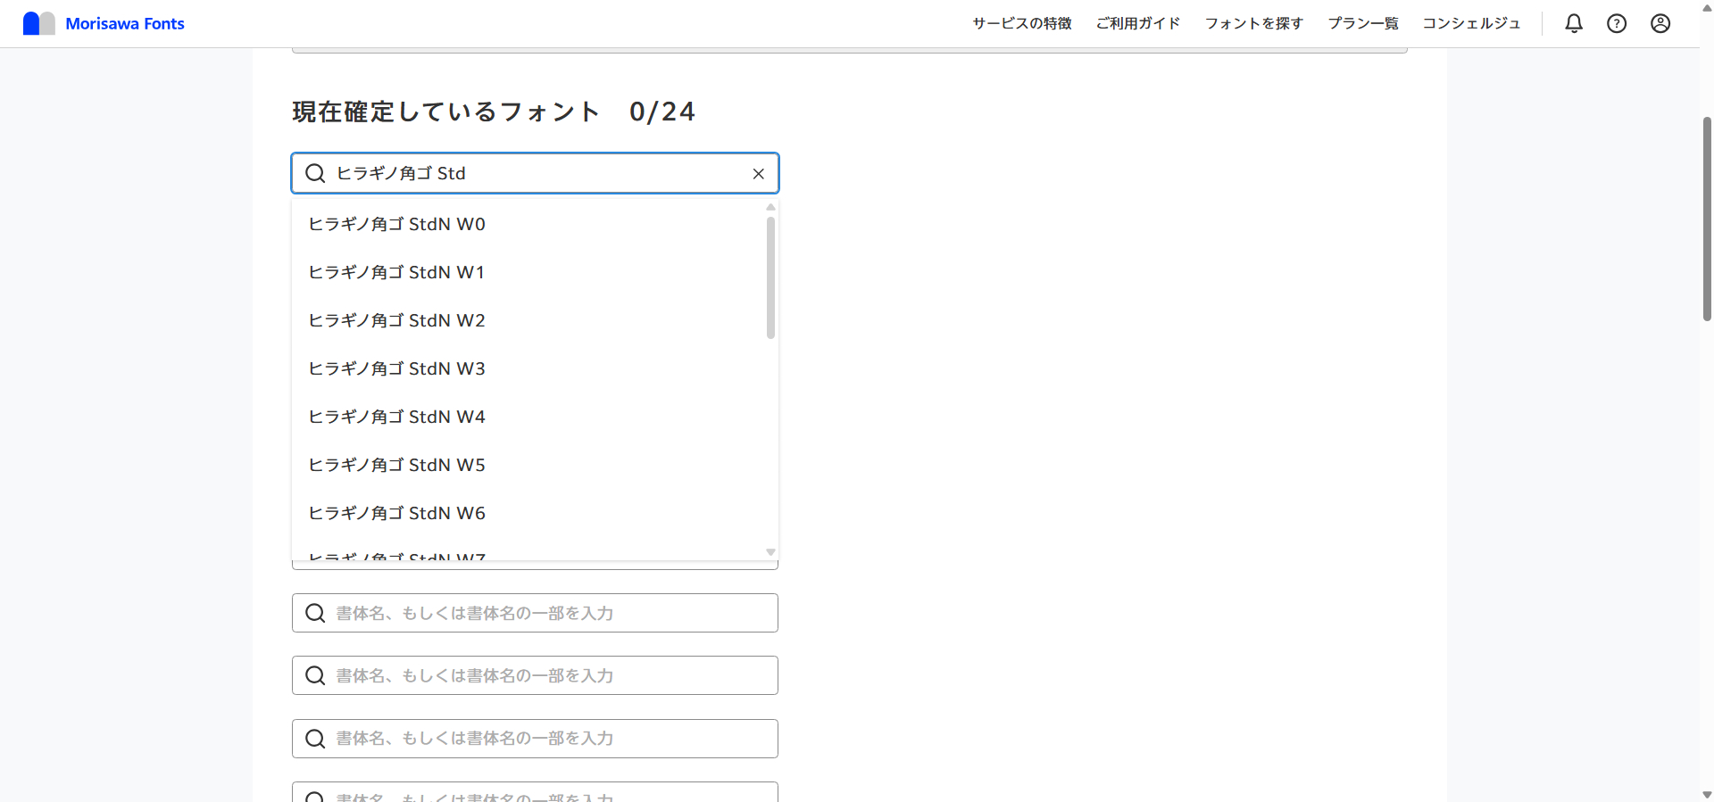Open サービスの特徴 menu item
Viewport: 1714px width, 802px height.
pos(1022,23)
